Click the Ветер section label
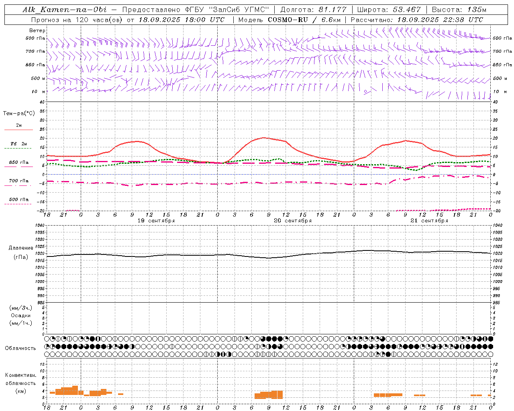 (x=37, y=31)
